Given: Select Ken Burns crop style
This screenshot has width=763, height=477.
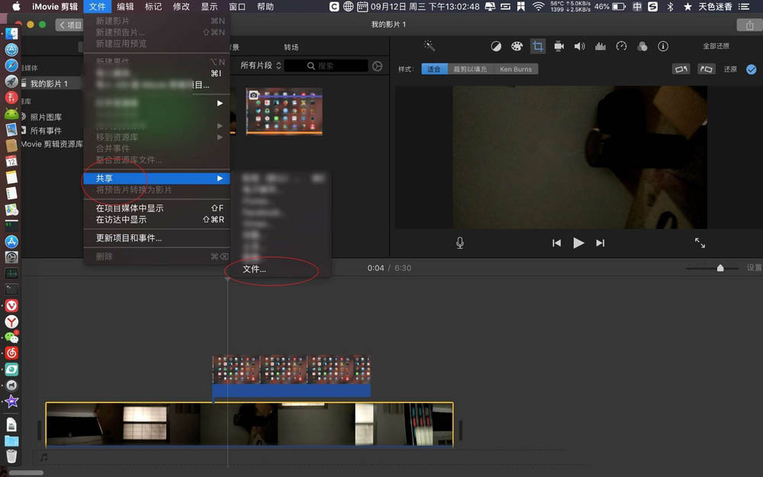Looking at the screenshot, I should coord(516,69).
